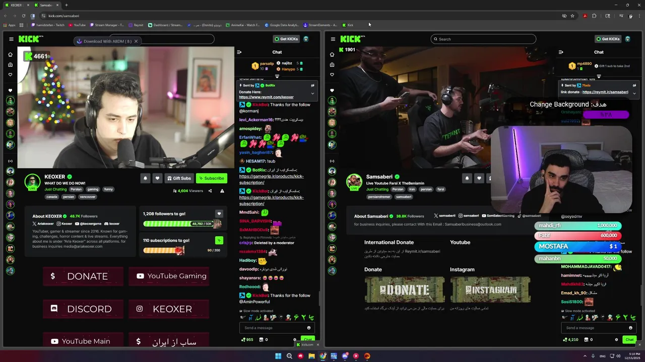Open the hamburger menu in the KEOXER window
Image resolution: width=645 pixels, height=362 pixels.
point(11,39)
